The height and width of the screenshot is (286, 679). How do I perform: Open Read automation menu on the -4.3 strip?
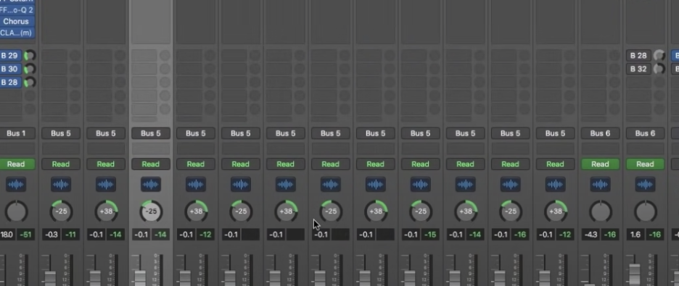click(600, 164)
